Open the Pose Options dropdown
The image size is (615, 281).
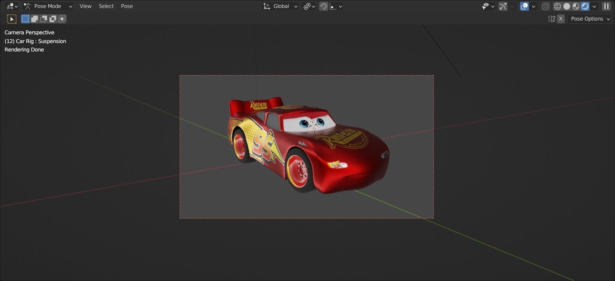pyautogui.click(x=589, y=19)
